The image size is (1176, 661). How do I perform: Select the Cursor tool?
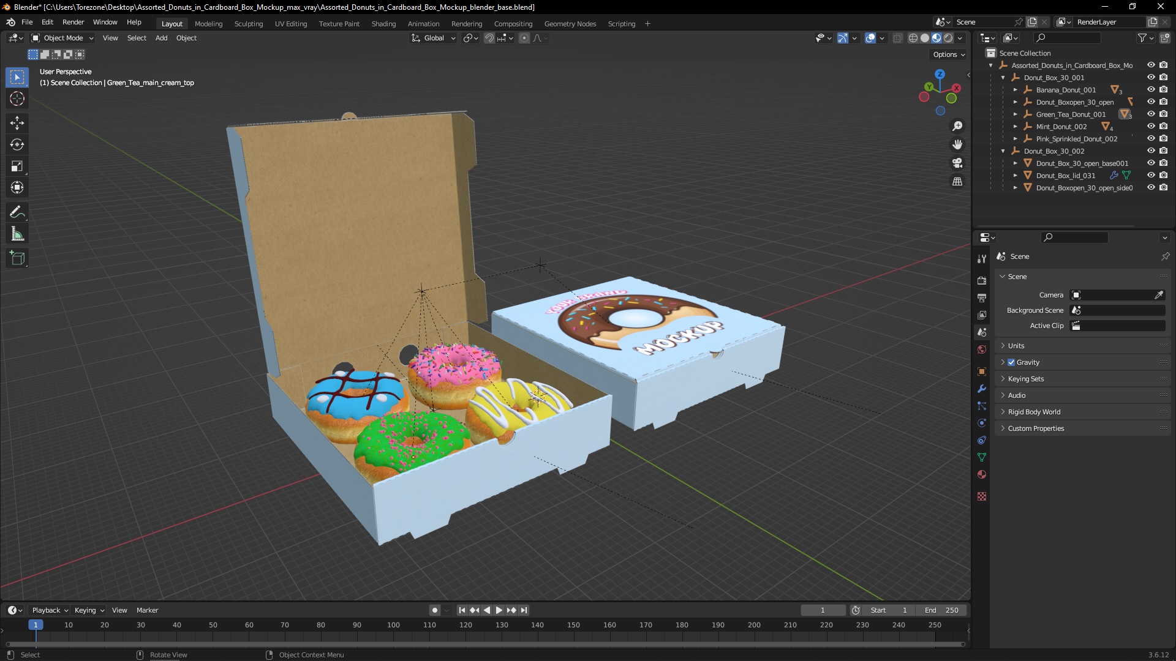pyautogui.click(x=17, y=99)
